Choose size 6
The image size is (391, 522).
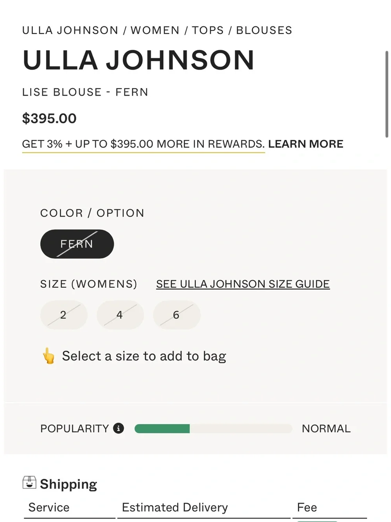[x=177, y=315]
